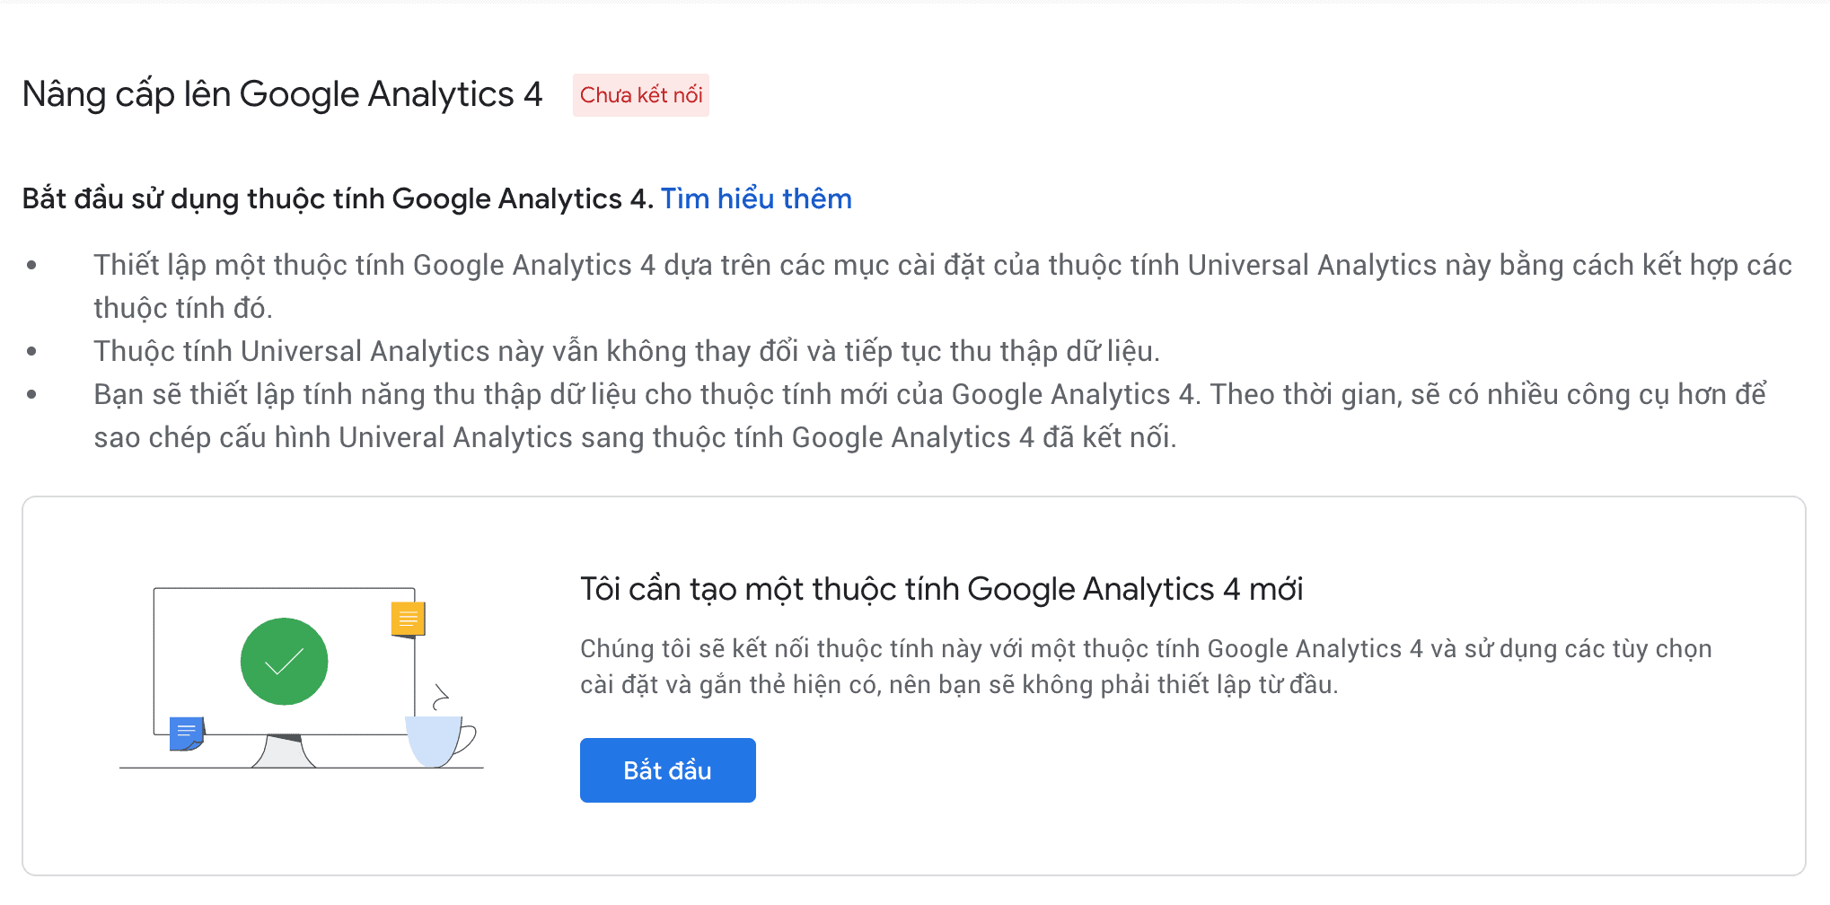Click the steam swirl above cup
The image size is (1830, 905).
click(441, 697)
